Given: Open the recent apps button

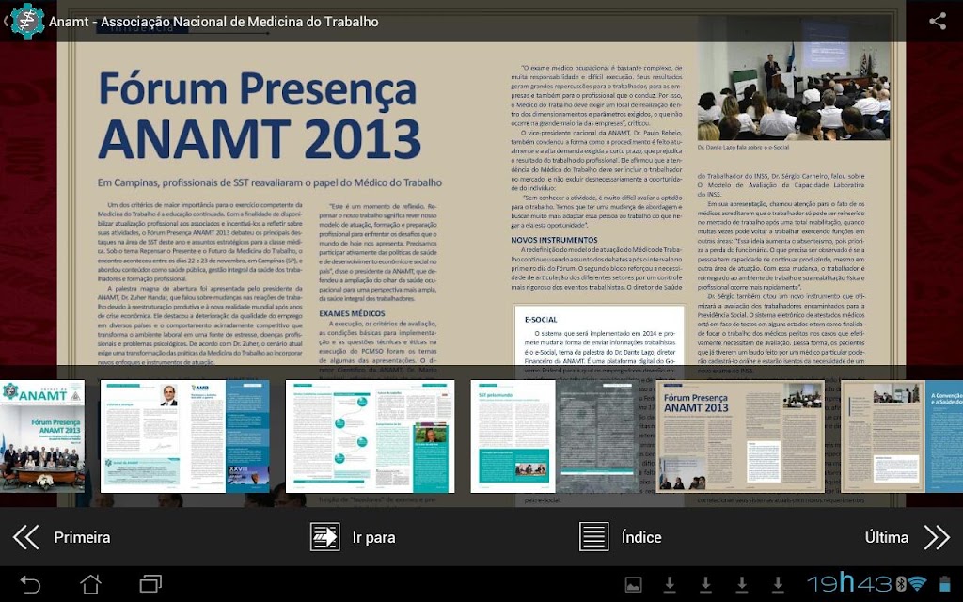Looking at the screenshot, I should point(150,583).
